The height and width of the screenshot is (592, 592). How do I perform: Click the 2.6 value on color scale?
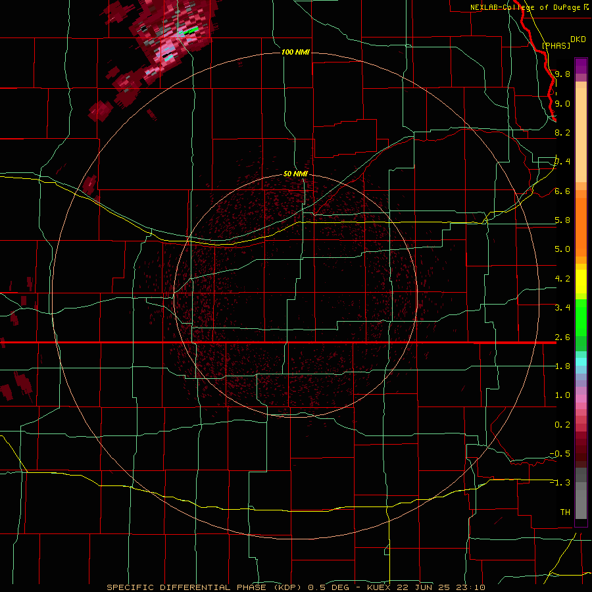pyautogui.click(x=562, y=337)
